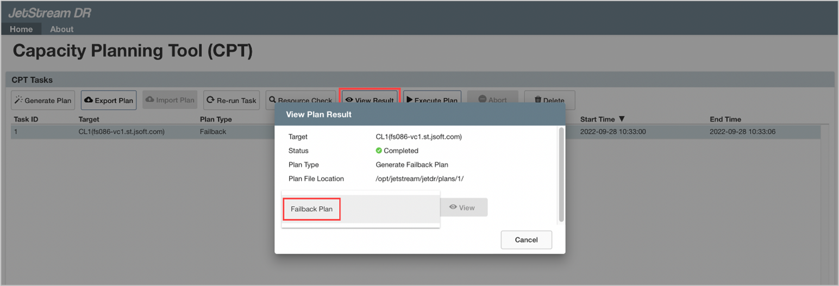Click the dialog's vertical scrollbar
Screen dimensions: 839x286
pyautogui.click(x=561, y=174)
